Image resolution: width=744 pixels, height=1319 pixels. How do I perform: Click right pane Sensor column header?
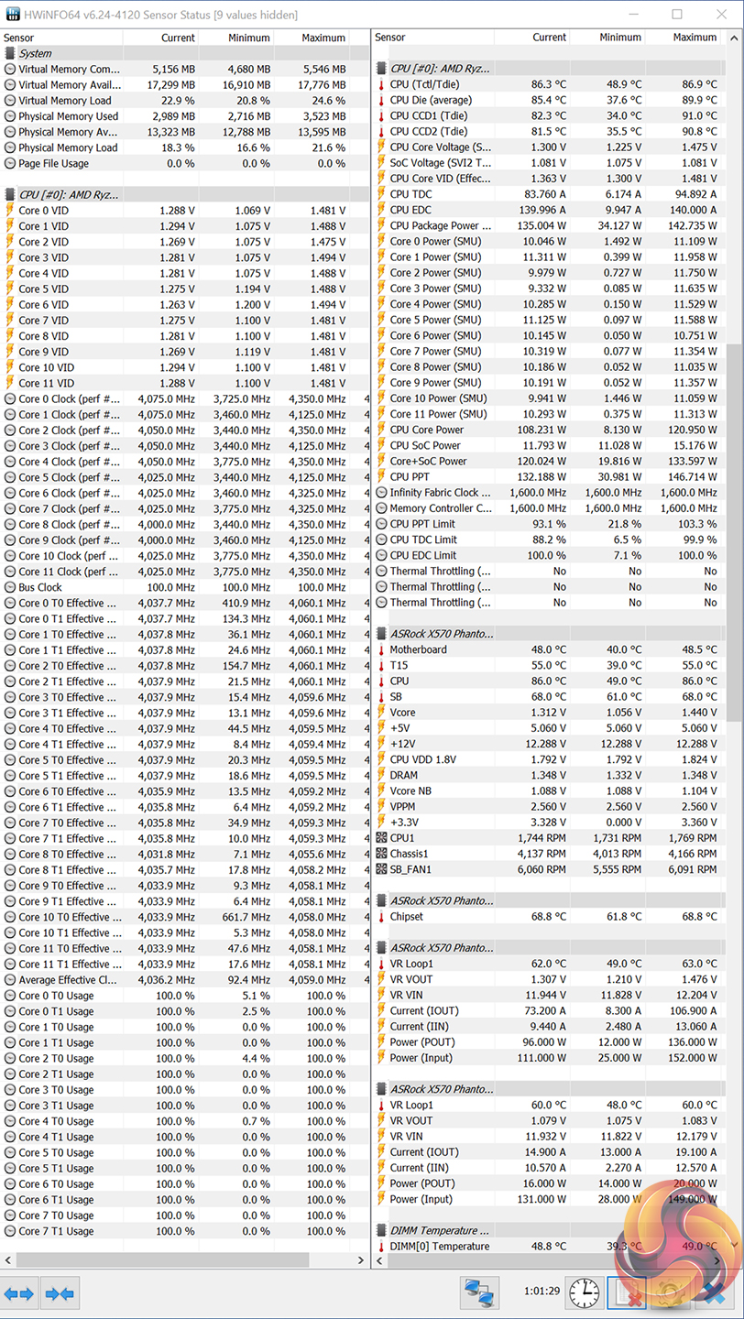click(x=432, y=38)
